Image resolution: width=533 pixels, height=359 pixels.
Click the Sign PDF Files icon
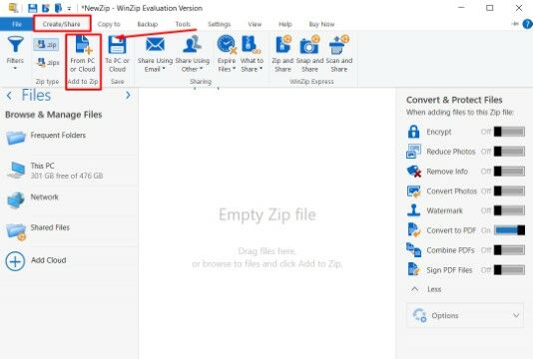[413, 269]
